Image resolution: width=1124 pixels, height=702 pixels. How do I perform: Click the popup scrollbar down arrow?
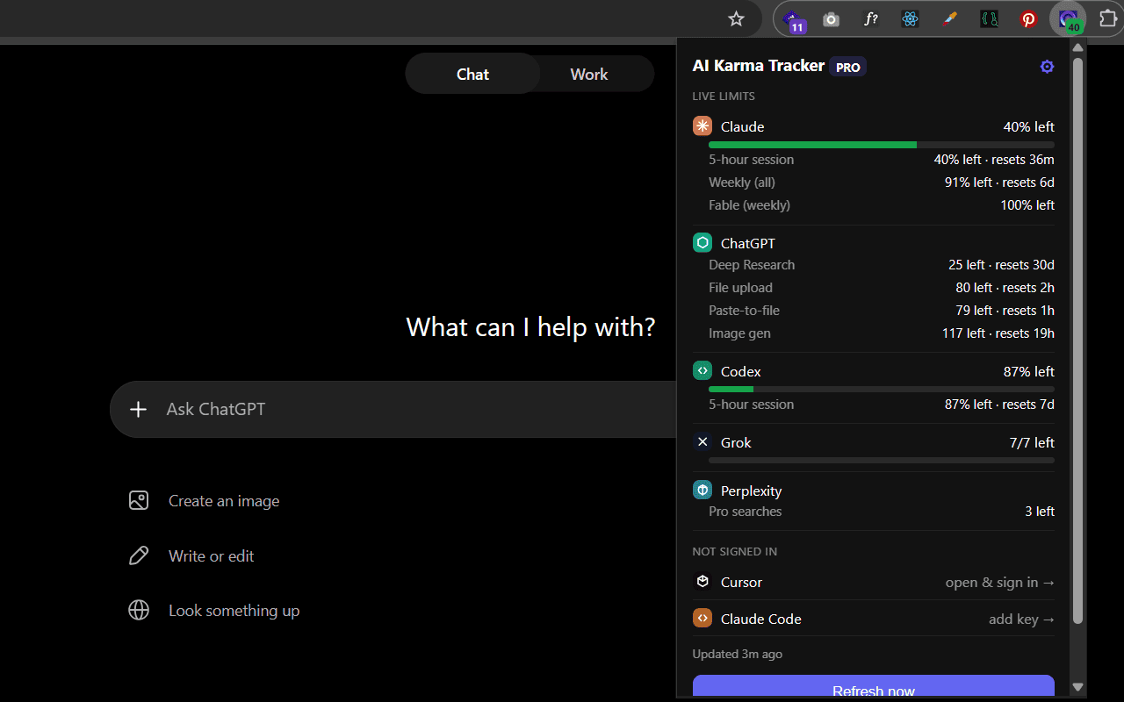(x=1077, y=687)
